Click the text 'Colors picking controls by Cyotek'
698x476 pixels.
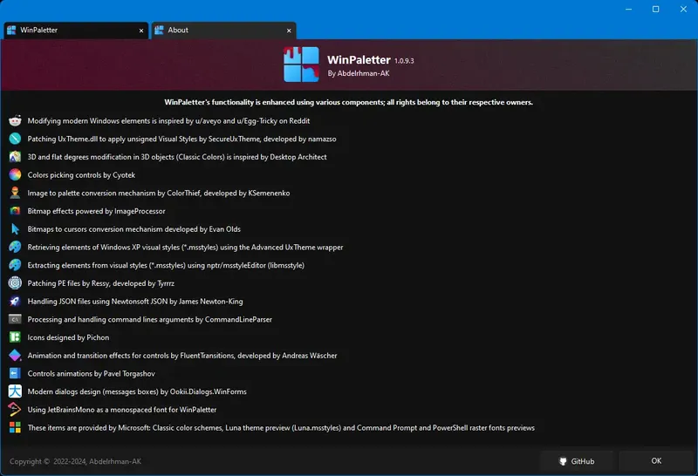click(81, 175)
